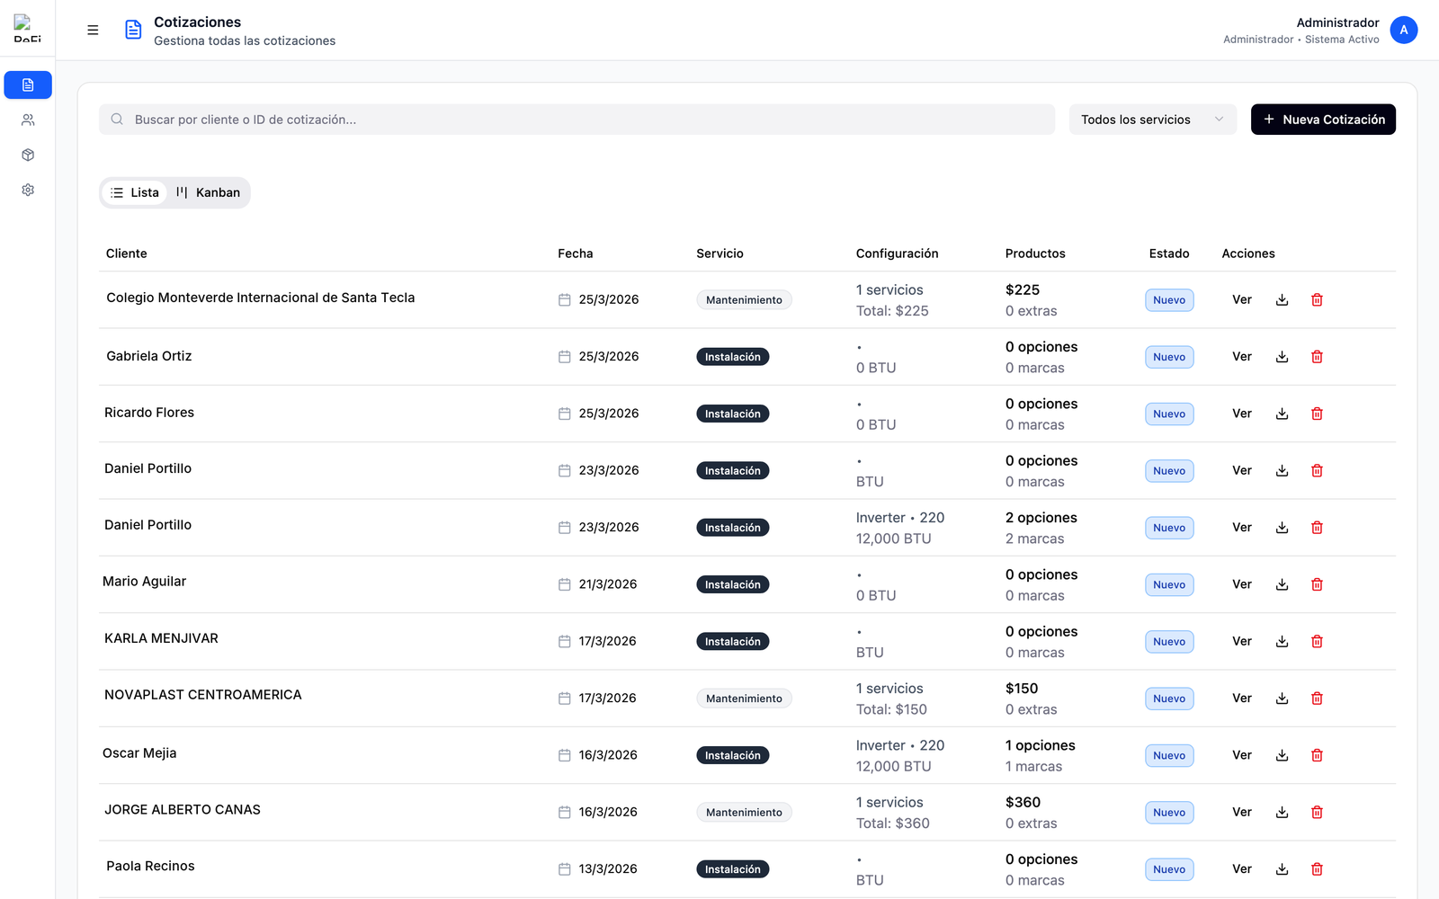Switch to Lista view
1439x899 pixels.
[x=135, y=192]
